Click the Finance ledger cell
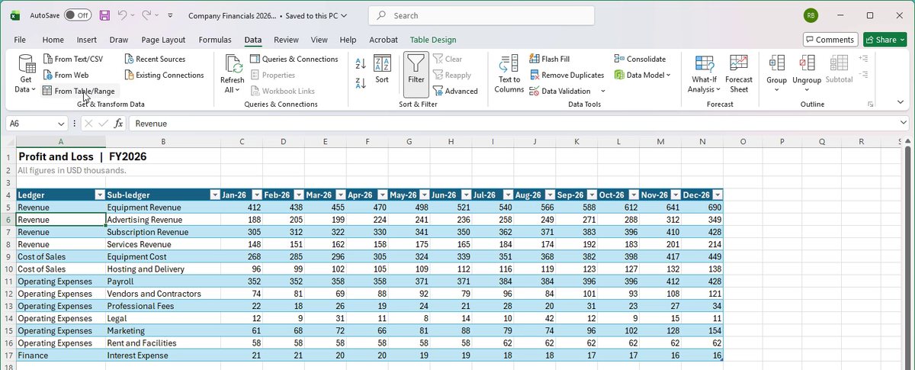 (60, 356)
